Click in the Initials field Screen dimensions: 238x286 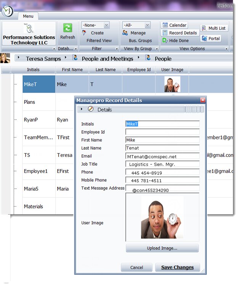click(162, 124)
